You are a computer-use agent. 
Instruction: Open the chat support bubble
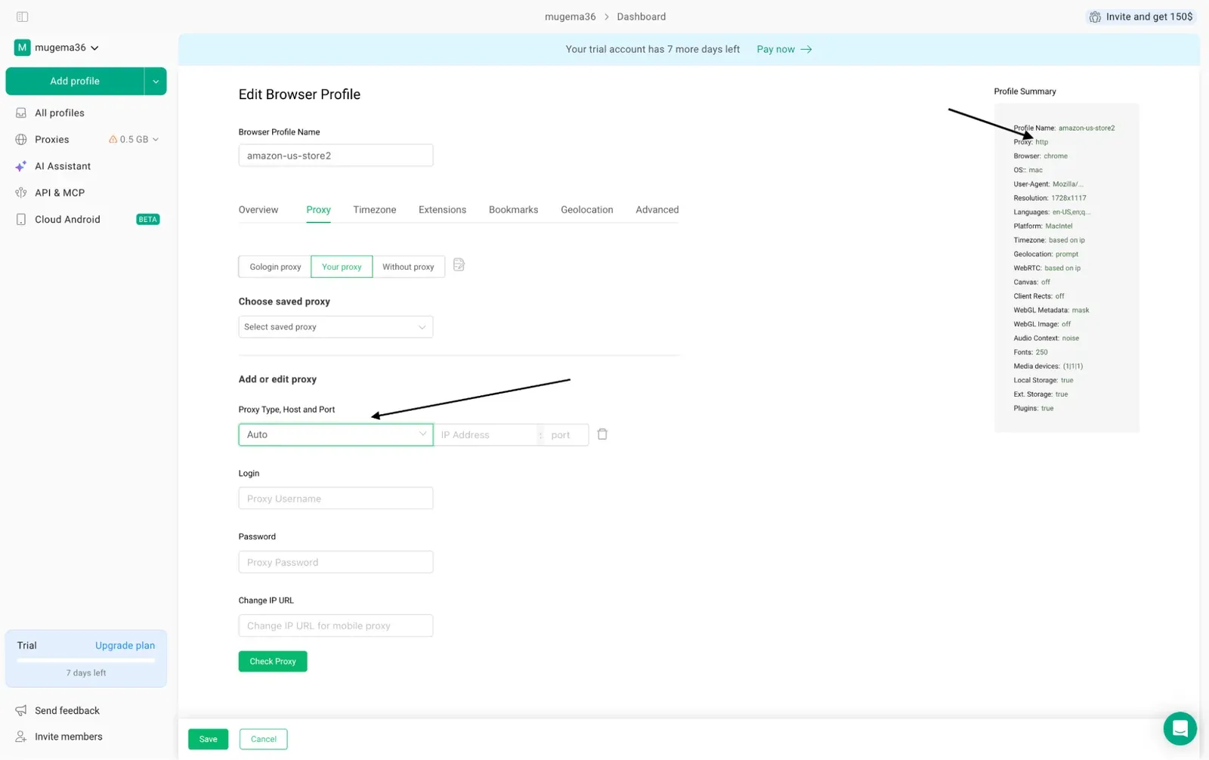click(x=1180, y=729)
